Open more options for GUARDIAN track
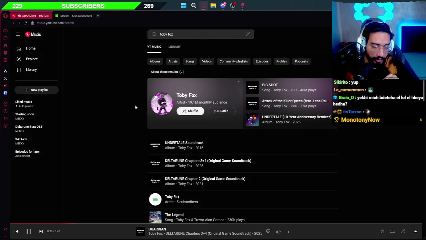Screen dimensions: 426x240 (x=288, y=231)
